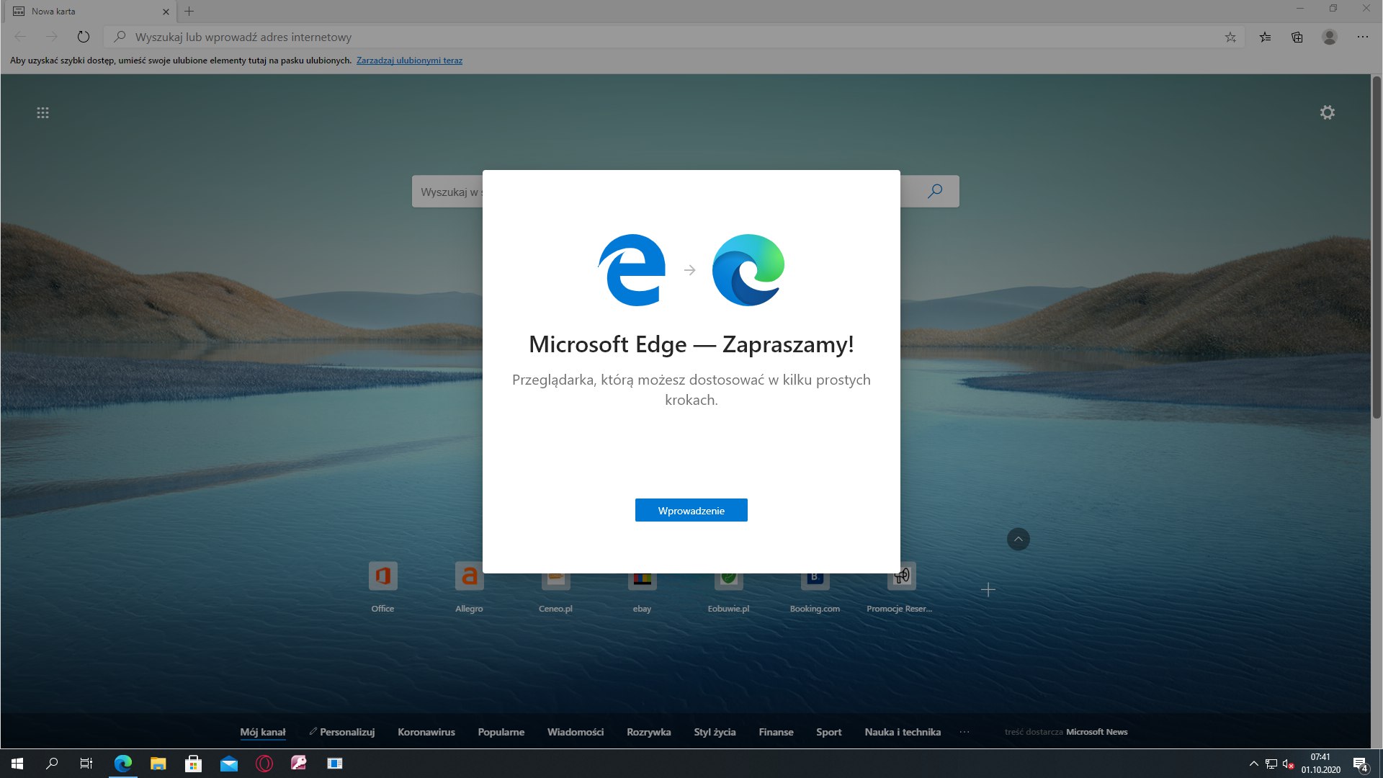Add a new quick link with plus icon

click(x=988, y=590)
